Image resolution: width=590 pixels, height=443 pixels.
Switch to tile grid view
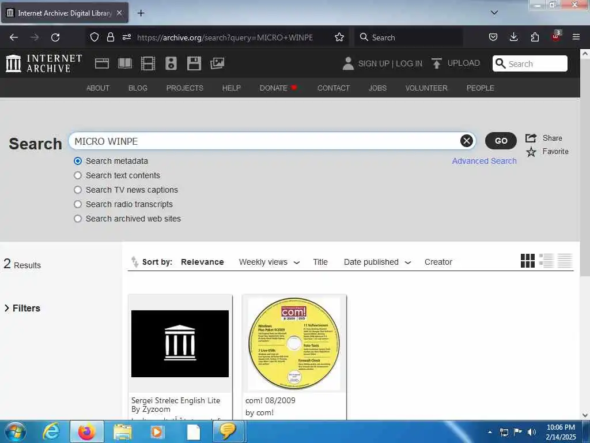[528, 261]
